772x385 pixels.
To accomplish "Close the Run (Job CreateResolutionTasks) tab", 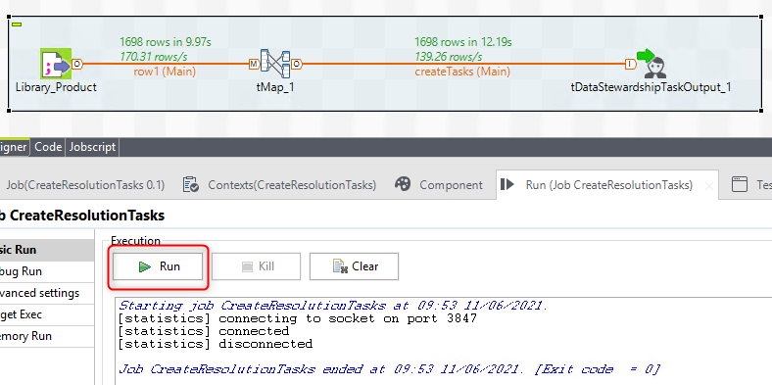I will point(709,186).
